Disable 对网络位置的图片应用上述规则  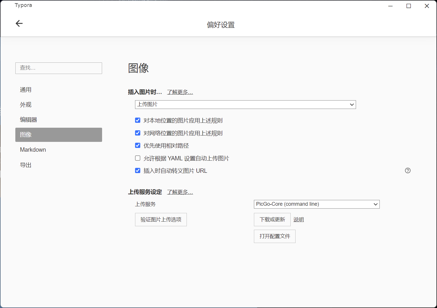click(137, 133)
